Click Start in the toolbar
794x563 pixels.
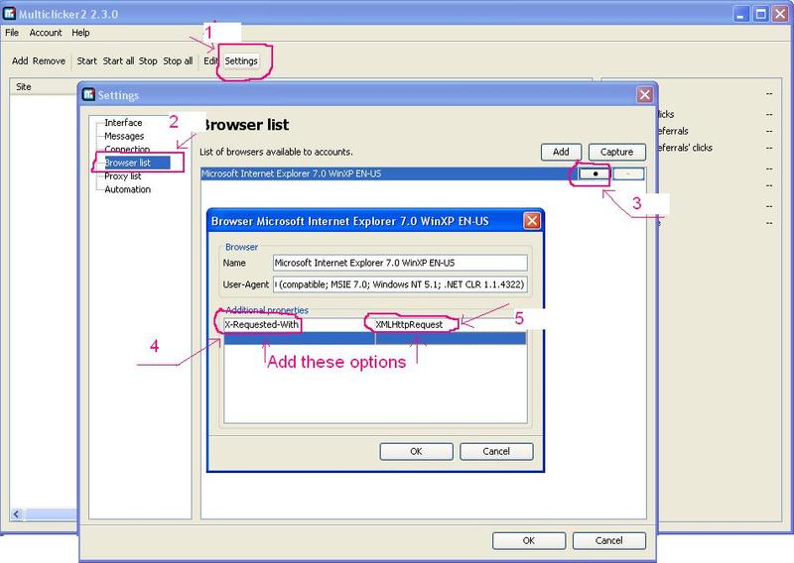point(86,60)
